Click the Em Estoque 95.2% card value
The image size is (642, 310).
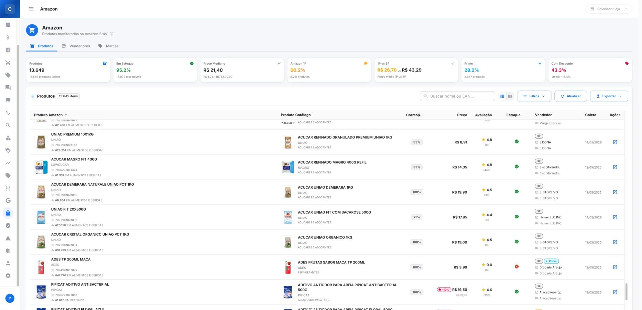(123, 70)
